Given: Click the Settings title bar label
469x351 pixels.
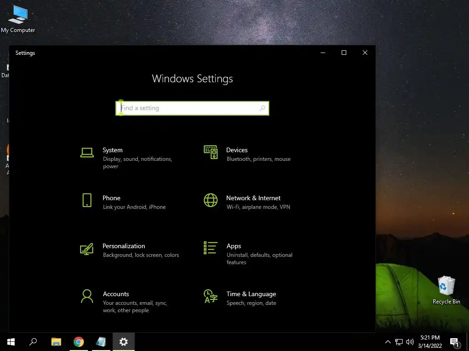Looking at the screenshot, I should [x=25, y=53].
